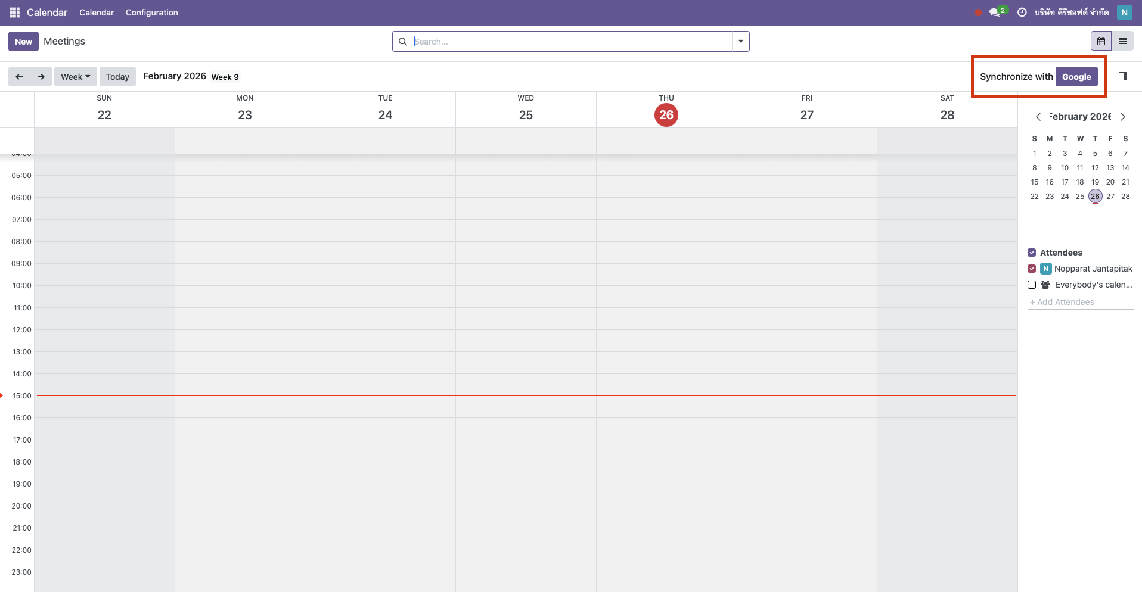Open the chat conversations icon
The height and width of the screenshot is (592, 1142).
994,13
